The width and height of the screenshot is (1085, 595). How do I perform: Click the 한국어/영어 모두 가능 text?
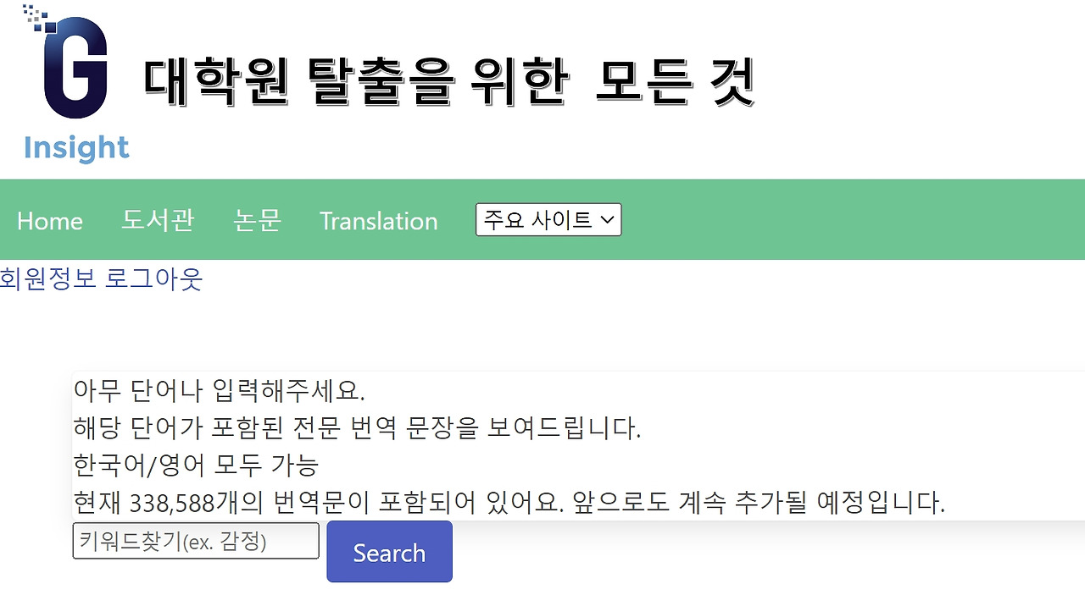(196, 465)
